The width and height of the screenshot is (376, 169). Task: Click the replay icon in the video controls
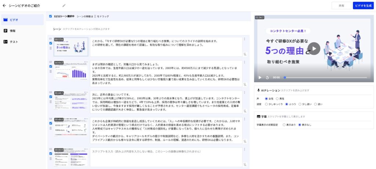coord(267,77)
